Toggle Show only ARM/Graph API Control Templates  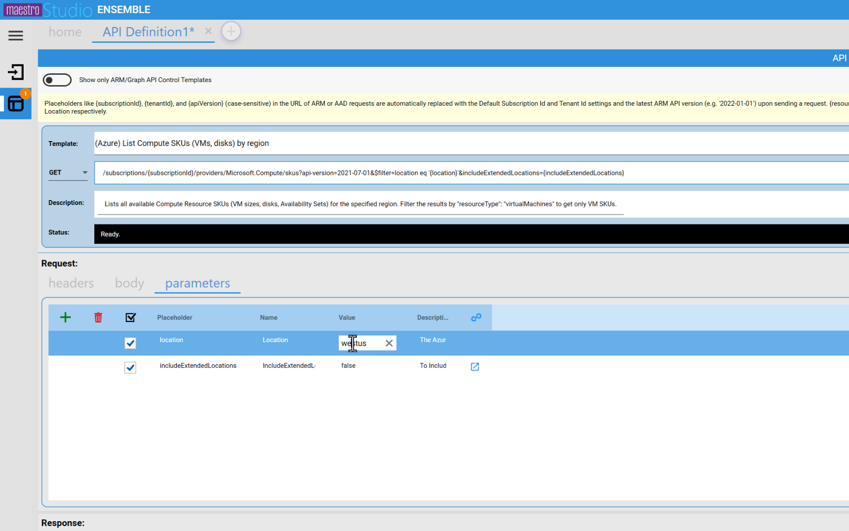click(57, 80)
